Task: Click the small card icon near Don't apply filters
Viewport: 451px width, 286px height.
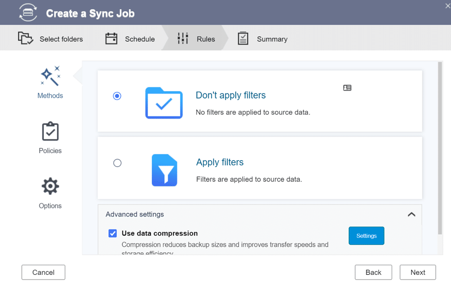Action: pos(347,88)
